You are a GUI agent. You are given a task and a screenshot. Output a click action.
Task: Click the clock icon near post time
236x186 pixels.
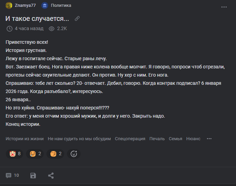coord(10,29)
